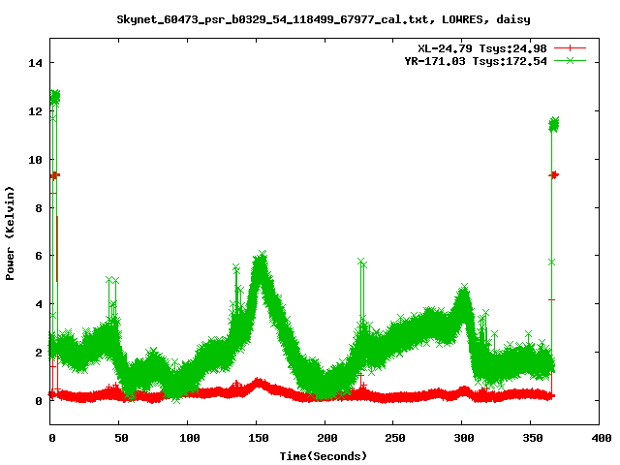
Task: Click the x-axis tick label 250
Action: point(395,438)
